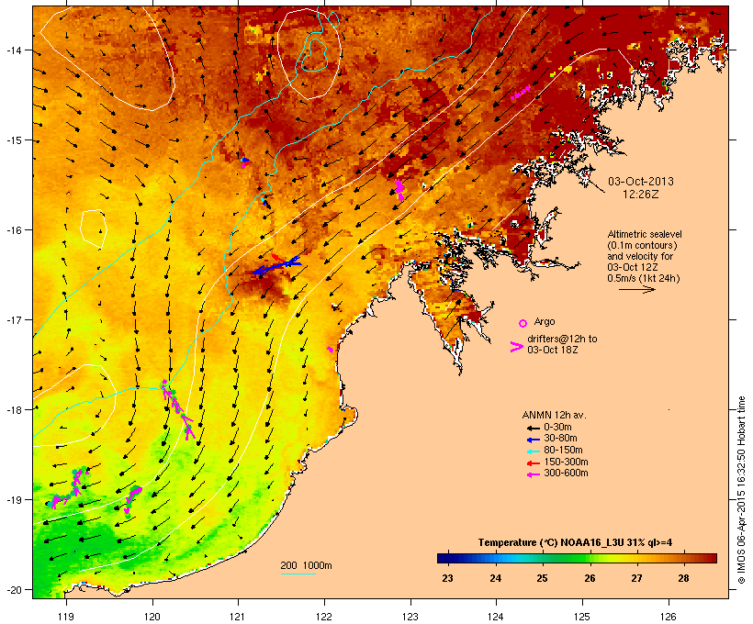The height and width of the screenshot is (624, 753).
Task: Click the 'Altimetric sealevel' text
Action: tap(645, 234)
